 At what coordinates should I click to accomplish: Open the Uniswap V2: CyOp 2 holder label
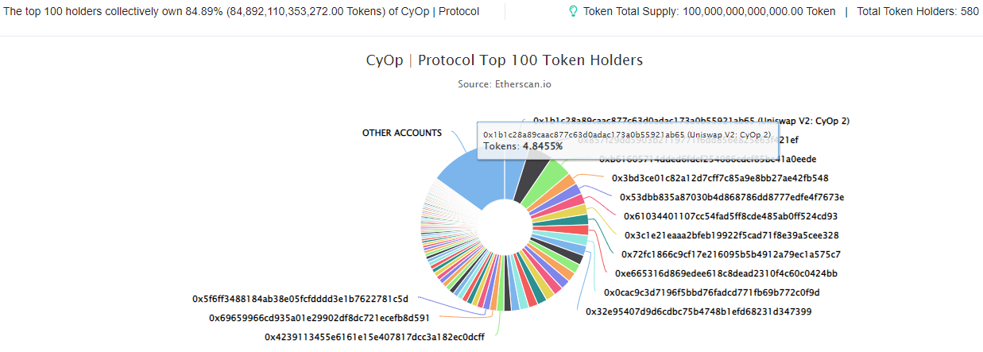[691, 121]
